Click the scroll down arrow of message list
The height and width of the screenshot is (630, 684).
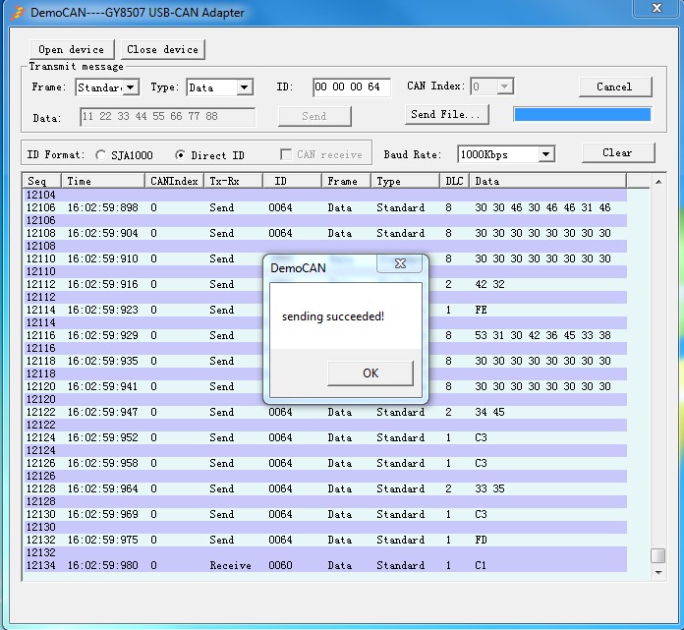click(x=658, y=572)
